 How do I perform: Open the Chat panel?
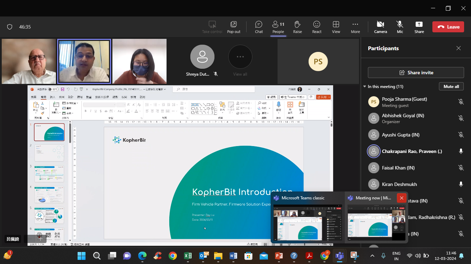pyautogui.click(x=259, y=27)
